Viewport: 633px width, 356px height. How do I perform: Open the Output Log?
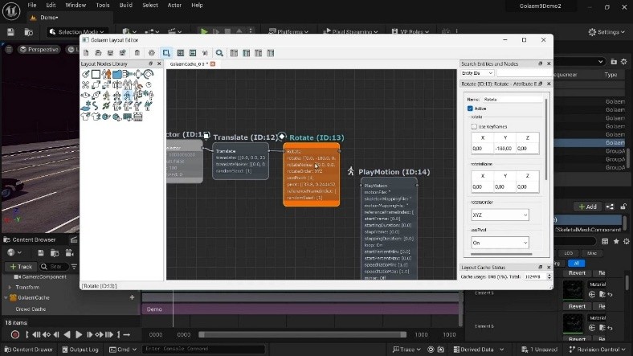(80, 350)
